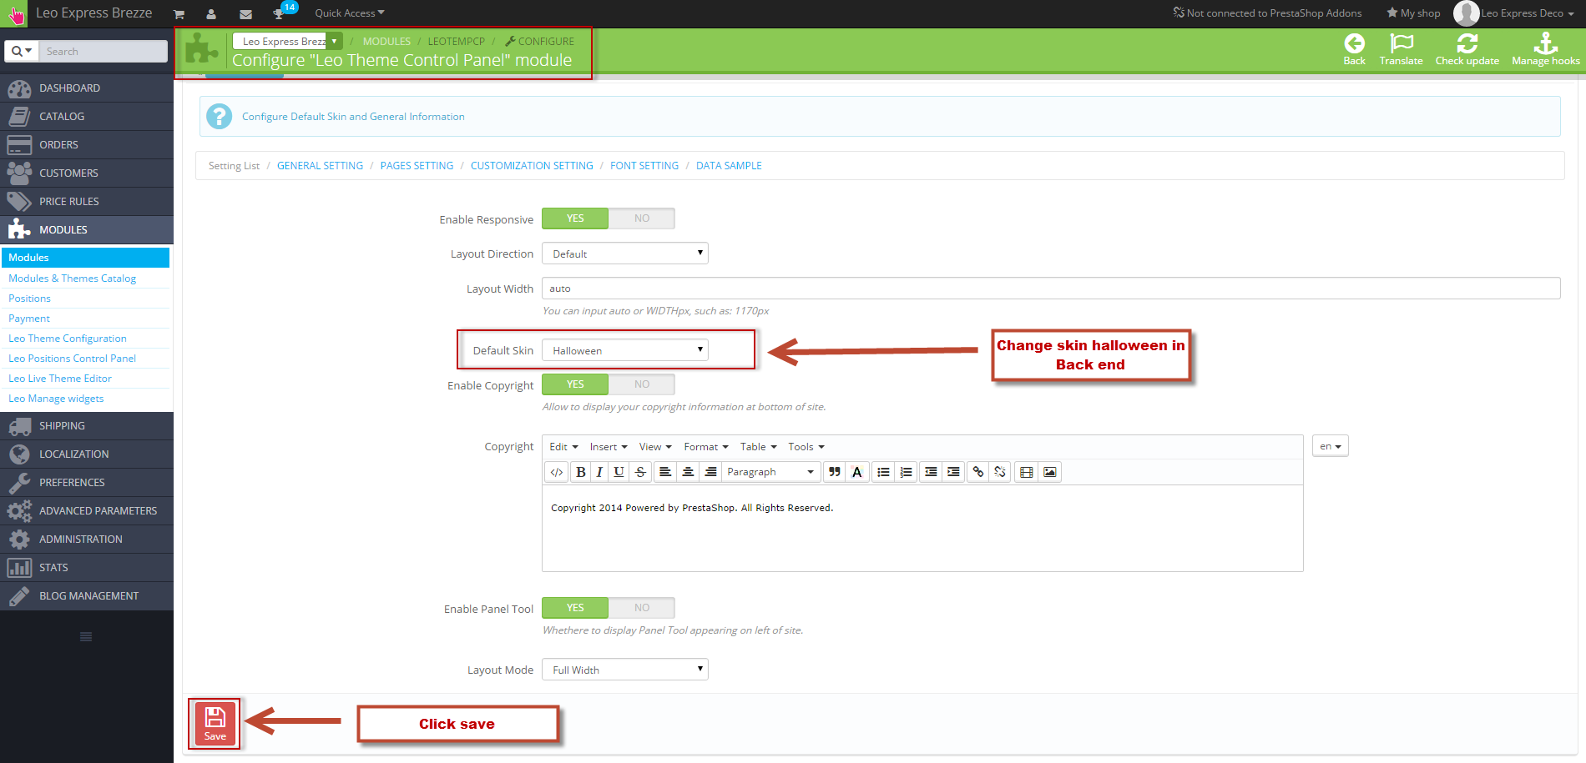Set Enable Responsive to NO
1586x763 pixels.
point(642,218)
